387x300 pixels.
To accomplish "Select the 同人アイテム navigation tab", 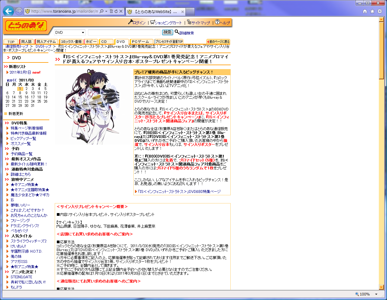I will tap(46, 42).
